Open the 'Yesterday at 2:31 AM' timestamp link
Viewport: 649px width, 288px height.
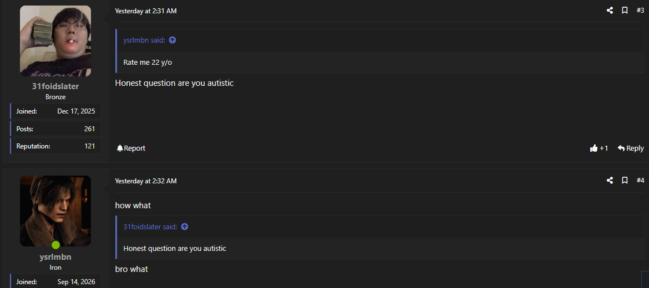tap(146, 11)
